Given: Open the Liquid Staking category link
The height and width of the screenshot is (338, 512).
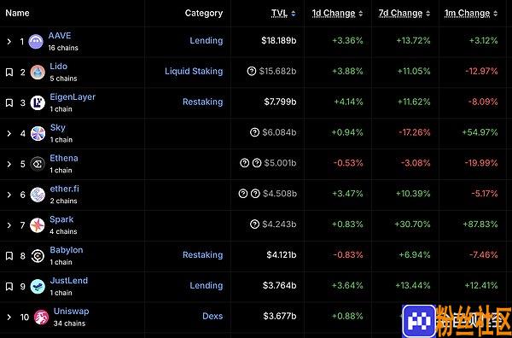Looking at the screenshot, I should (194, 71).
